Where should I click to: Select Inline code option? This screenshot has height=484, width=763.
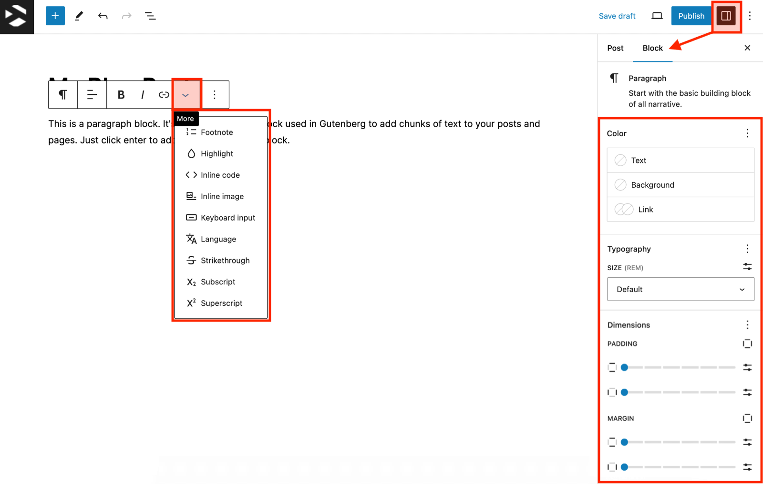point(221,175)
